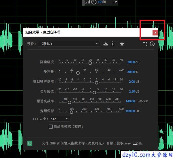Click the 140.00 ms/60dB decay rate value
The height and width of the screenshot is (158, 173).
[130, 101]
